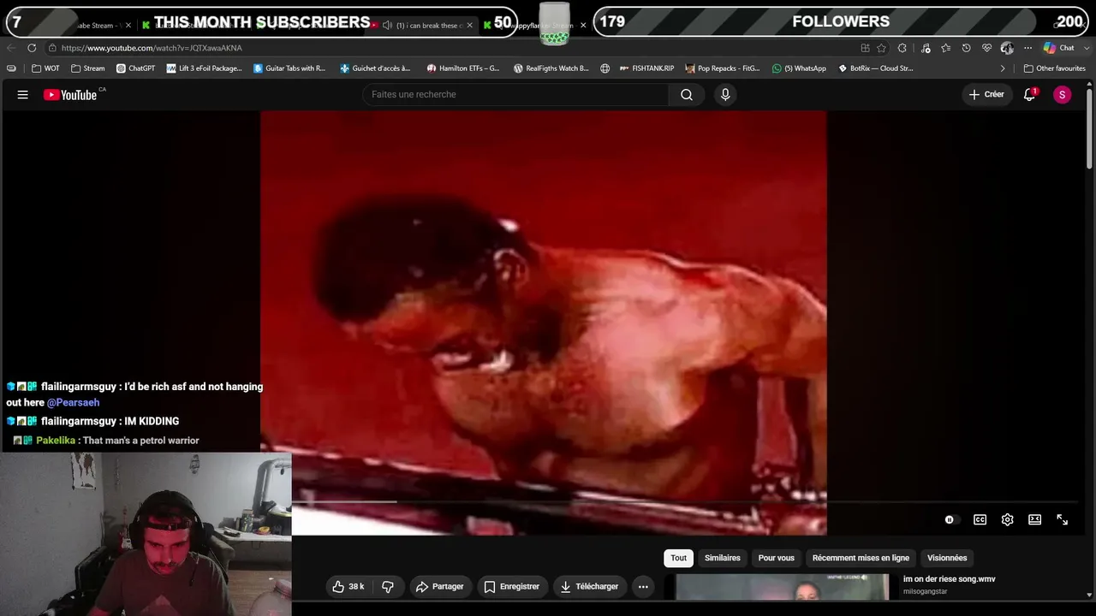
Task: Seek using the video progress bar
Action: pyautogui.click(x=685, y=501)
